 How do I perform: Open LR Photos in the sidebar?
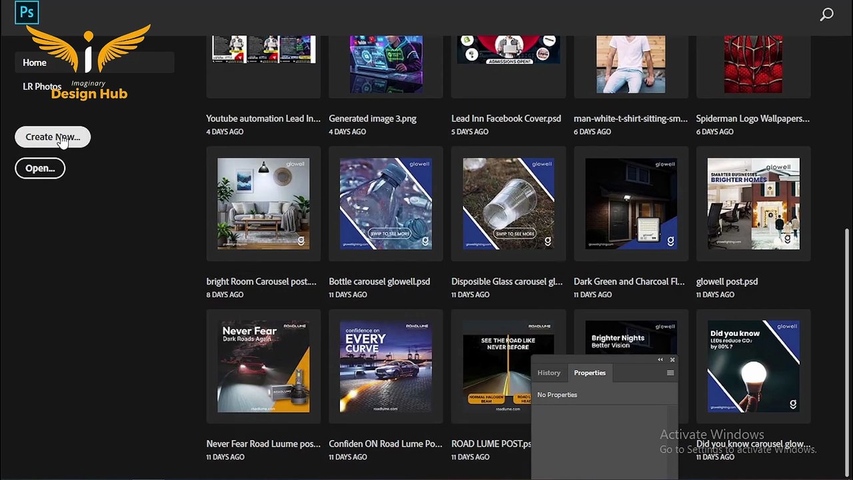[x=41, y=87]
